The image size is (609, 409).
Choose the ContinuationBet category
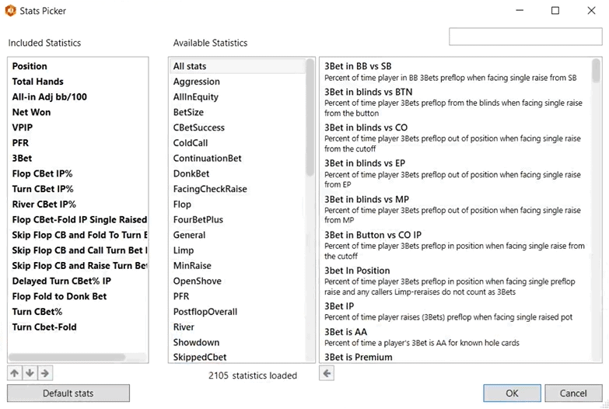pos(207,158)
